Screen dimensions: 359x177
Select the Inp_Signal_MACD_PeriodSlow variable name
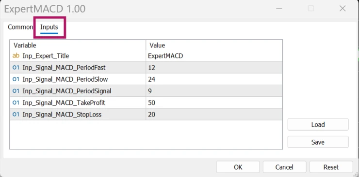point(65,79)
